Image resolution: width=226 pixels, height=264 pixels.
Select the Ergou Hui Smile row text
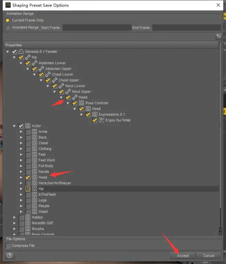point(118,120)
